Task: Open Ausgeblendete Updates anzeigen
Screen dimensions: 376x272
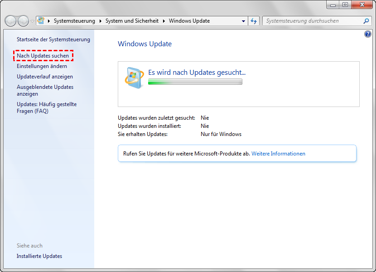Action: click(45, 90)
